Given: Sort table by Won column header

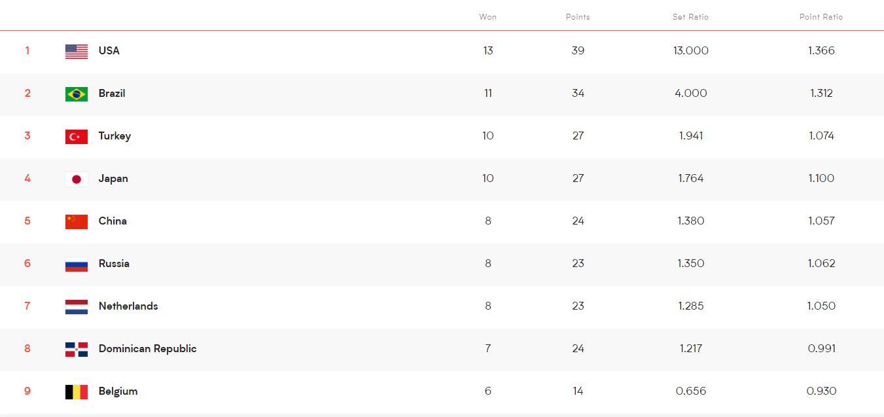Looking at the screenshot, I should pos(487,17).
